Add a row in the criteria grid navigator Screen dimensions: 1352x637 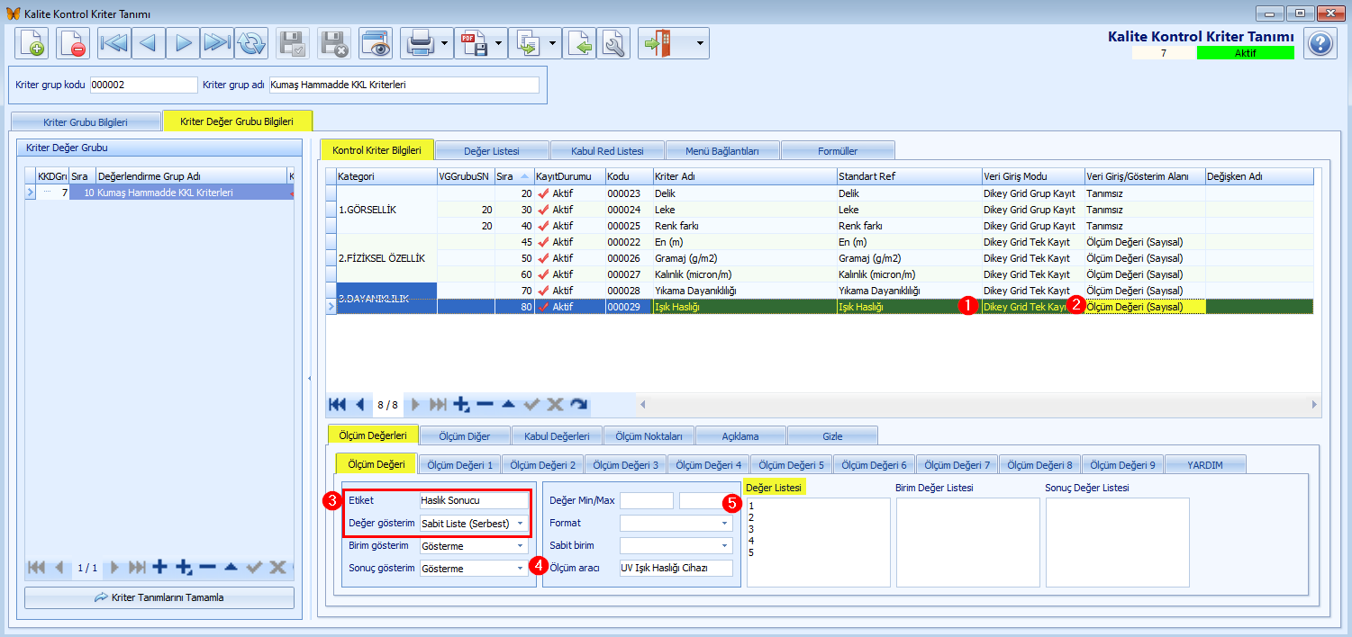[x=462, y=405]
